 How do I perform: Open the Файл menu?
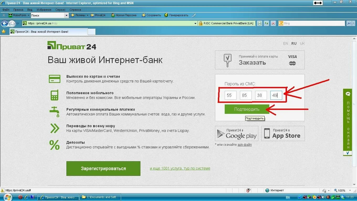tap(6, 10)
